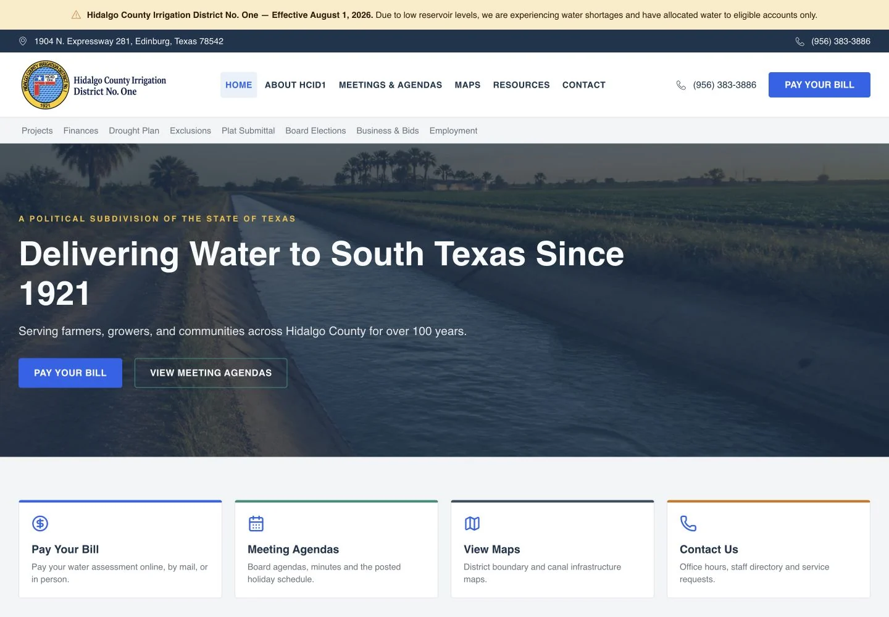Go to the Maps navigation item
The width and height of the screenshot is (889, 617).
pos(467,85)
